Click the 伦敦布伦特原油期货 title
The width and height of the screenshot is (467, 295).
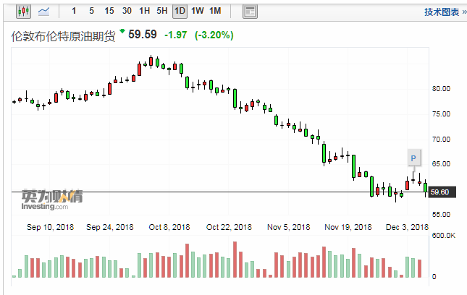[x=63, y=36]
